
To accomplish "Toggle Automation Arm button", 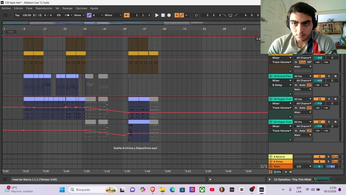I will 182,15.
